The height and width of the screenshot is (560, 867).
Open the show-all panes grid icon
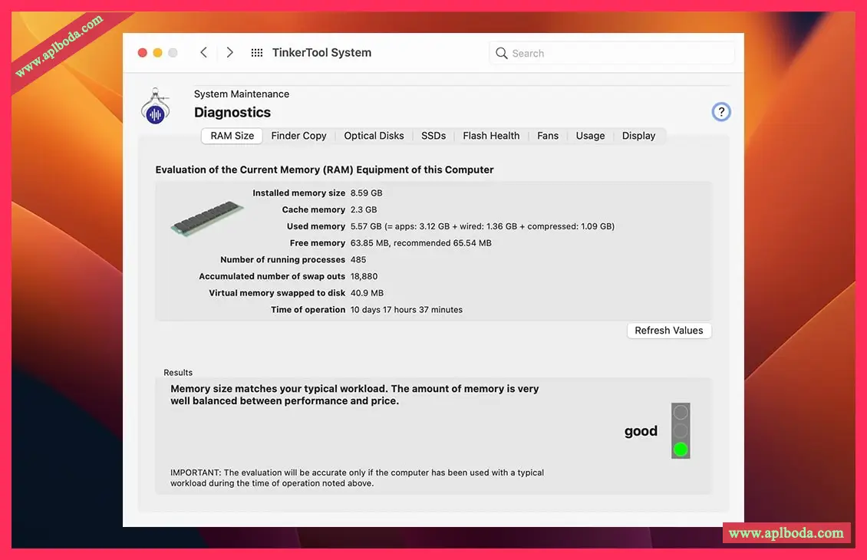257,53
